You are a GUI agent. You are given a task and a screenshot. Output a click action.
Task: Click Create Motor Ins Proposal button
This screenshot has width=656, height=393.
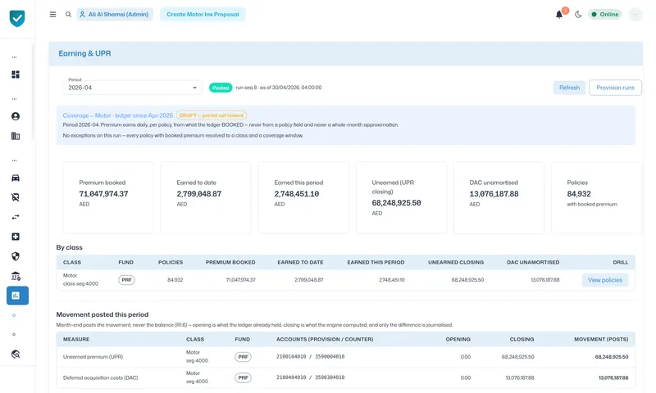click(203, 14)
